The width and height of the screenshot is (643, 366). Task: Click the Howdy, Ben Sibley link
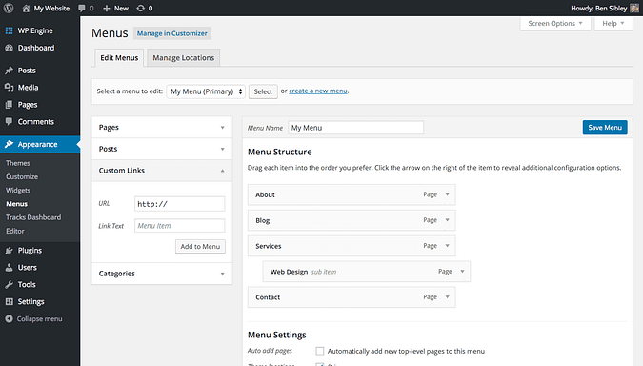[599, 9]
